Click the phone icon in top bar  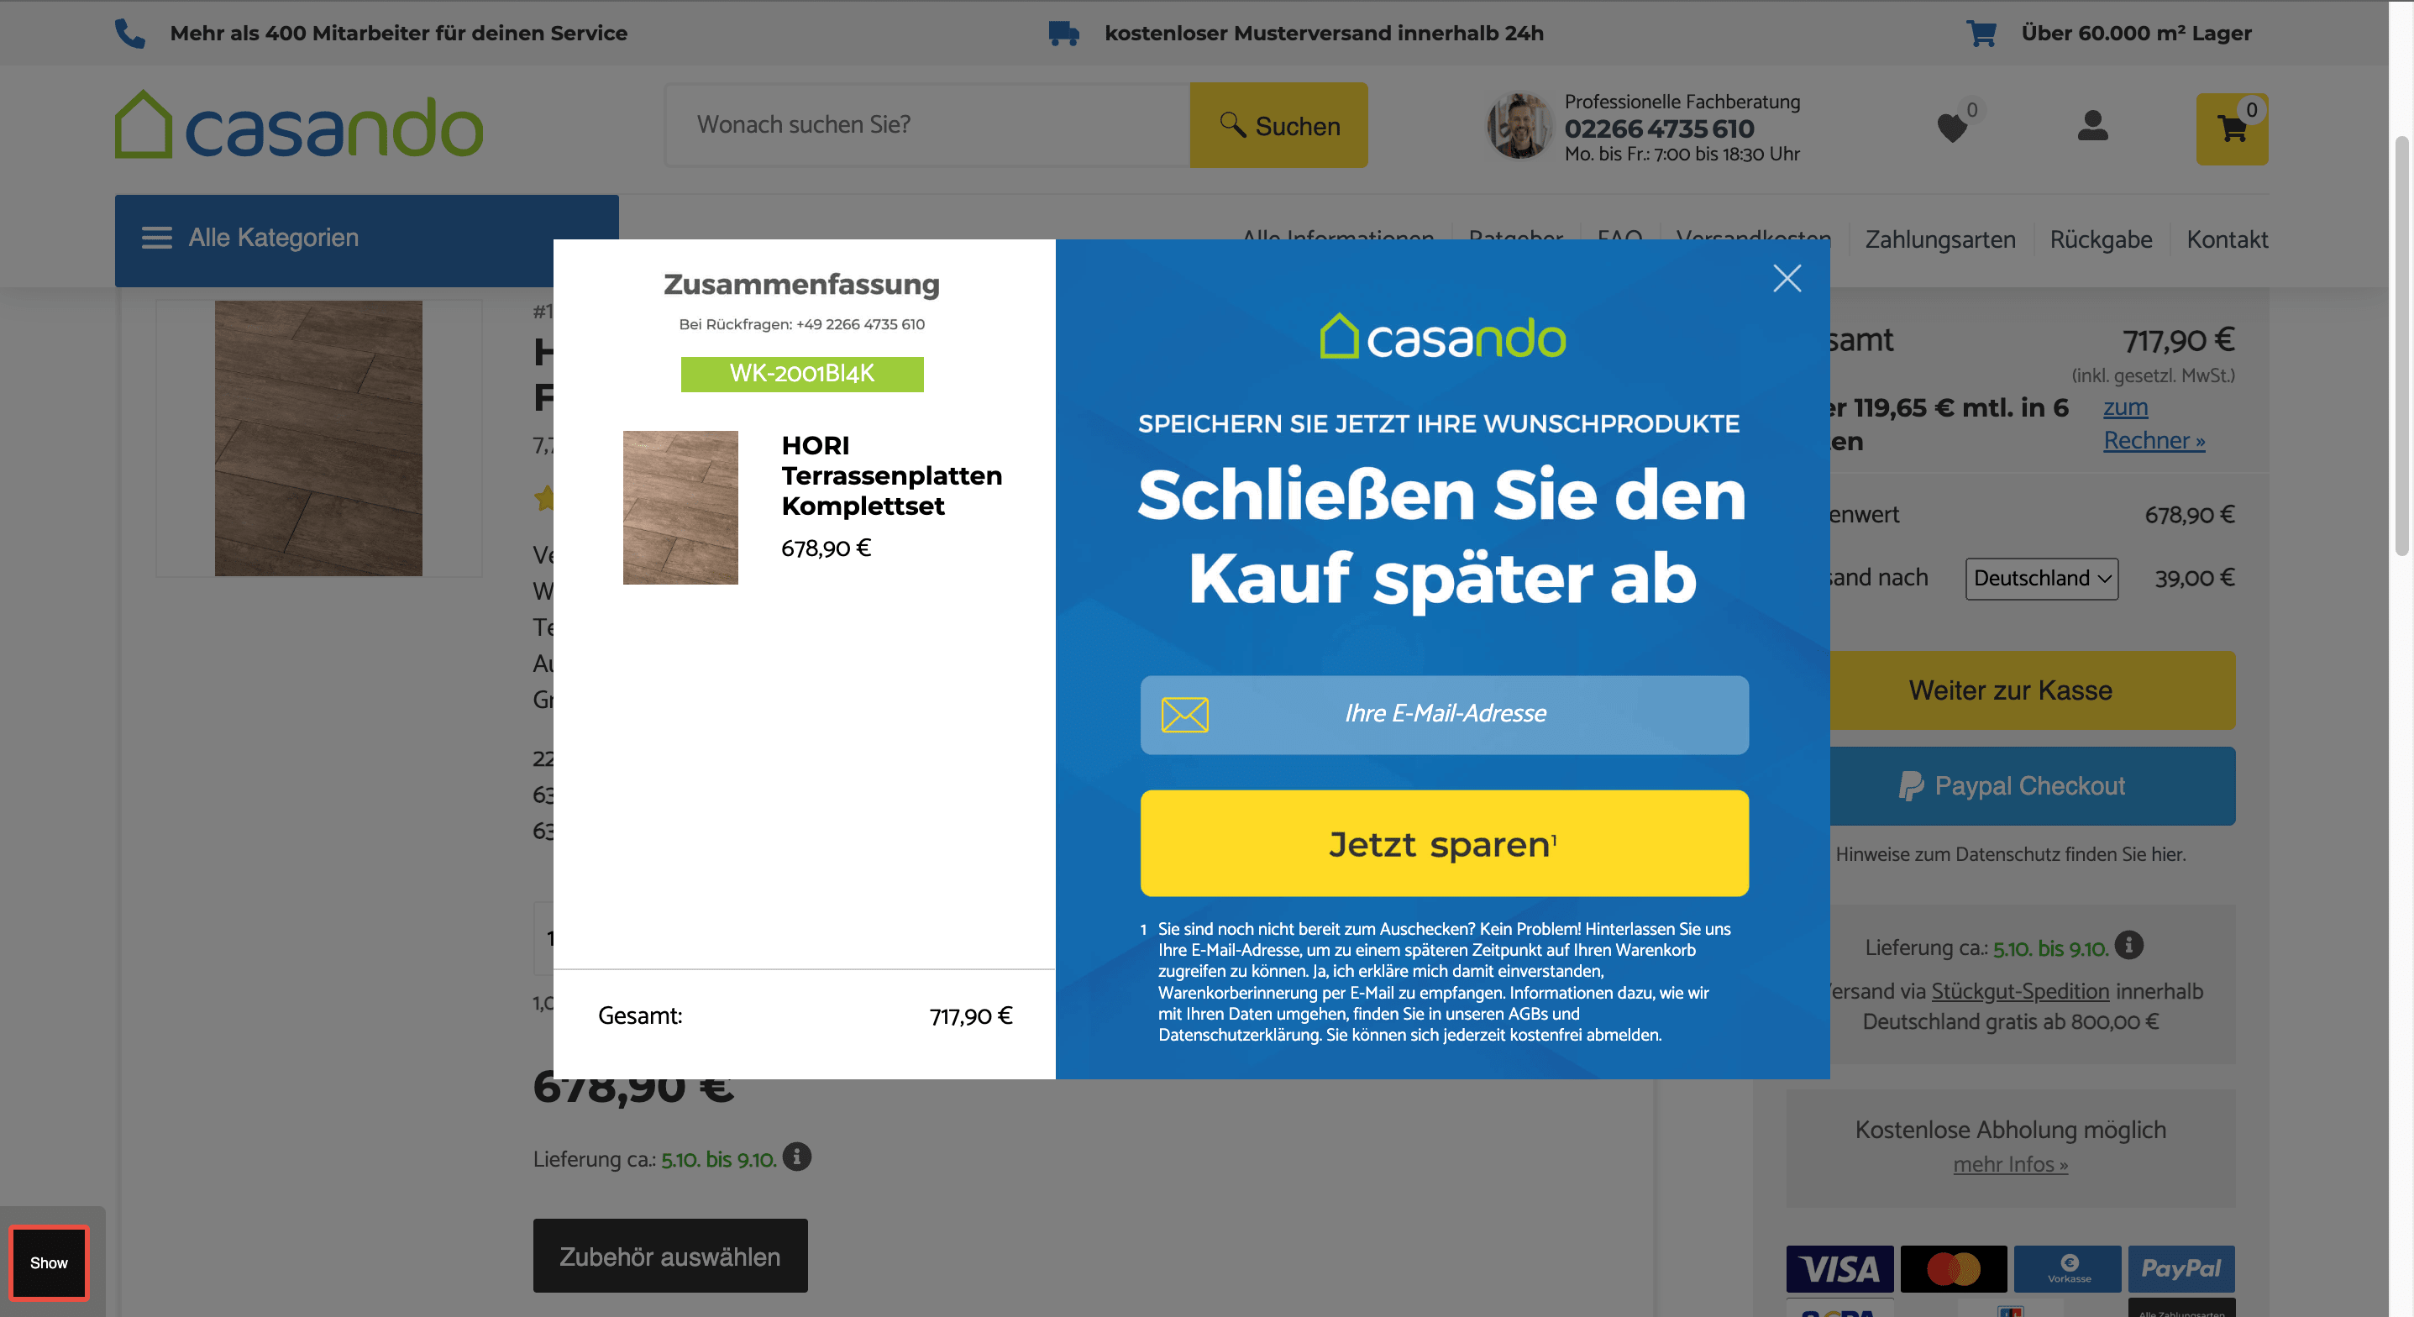click(x=129, y=33)
